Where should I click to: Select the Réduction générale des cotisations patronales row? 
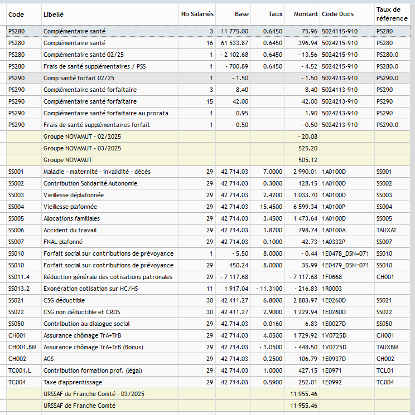click(208, 277)
